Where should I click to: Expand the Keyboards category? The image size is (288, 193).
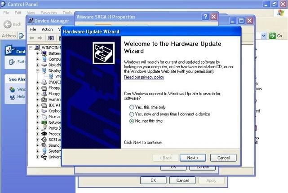click(37, 111)
